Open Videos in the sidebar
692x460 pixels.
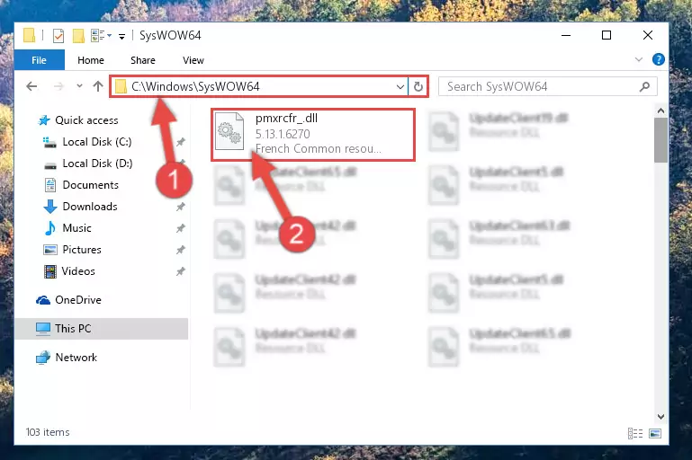click(x=78, y=271)
